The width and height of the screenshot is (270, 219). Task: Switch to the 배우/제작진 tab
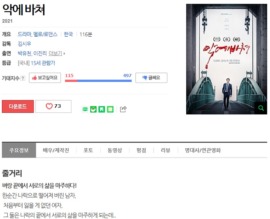(x=56, y=150)
